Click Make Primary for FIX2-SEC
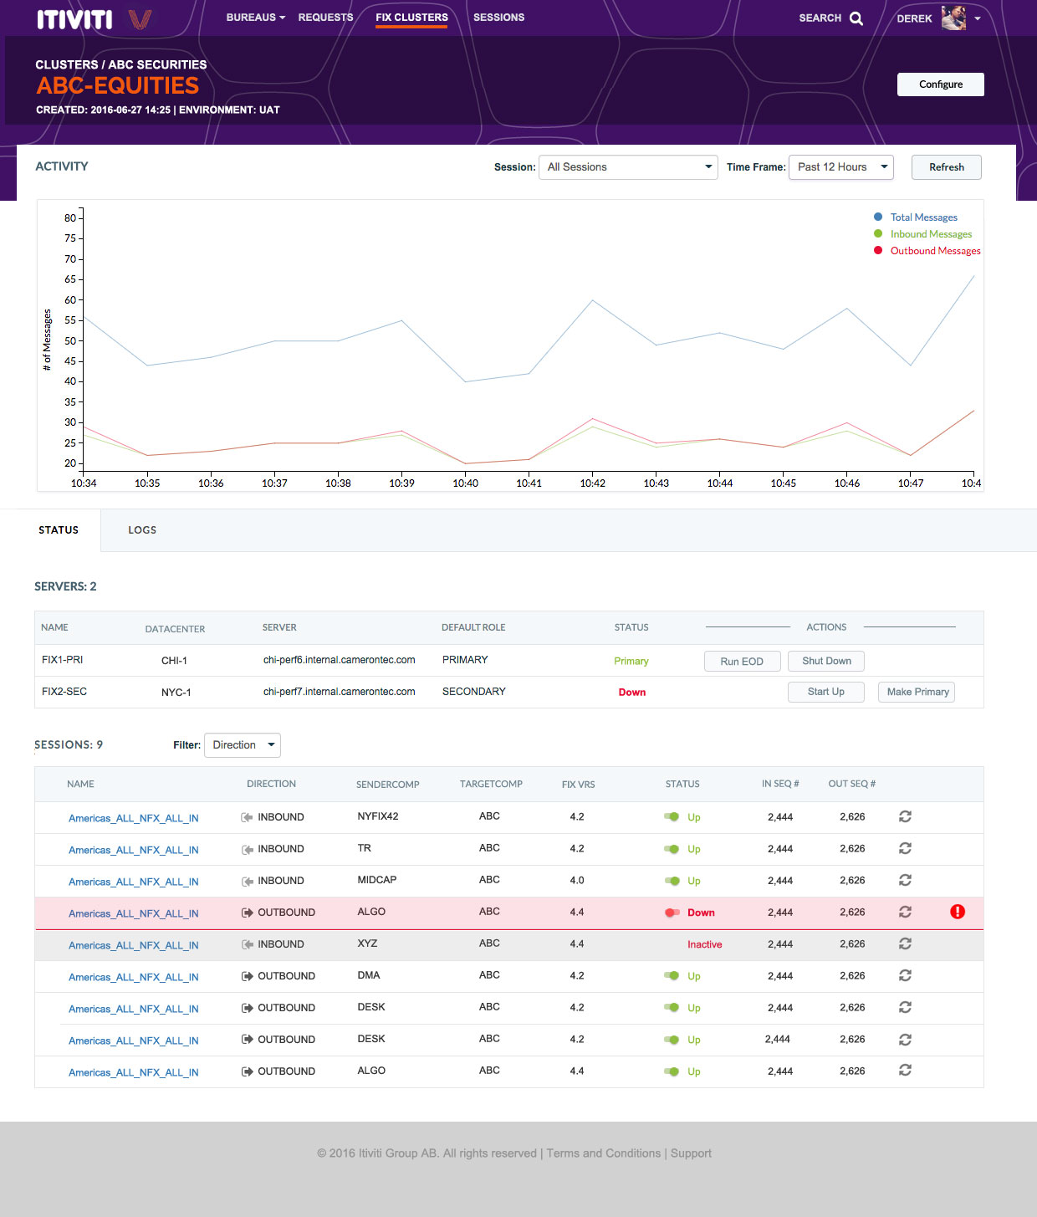Viewport: 1037px width, 1217px height. coord(917,692)
